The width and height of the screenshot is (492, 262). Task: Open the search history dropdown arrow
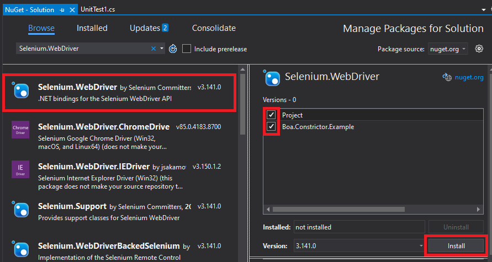(162, 49)
